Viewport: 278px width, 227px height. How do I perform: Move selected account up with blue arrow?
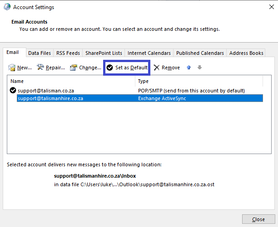189,68
